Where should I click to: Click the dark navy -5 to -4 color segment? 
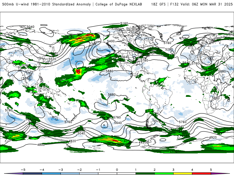32,174
